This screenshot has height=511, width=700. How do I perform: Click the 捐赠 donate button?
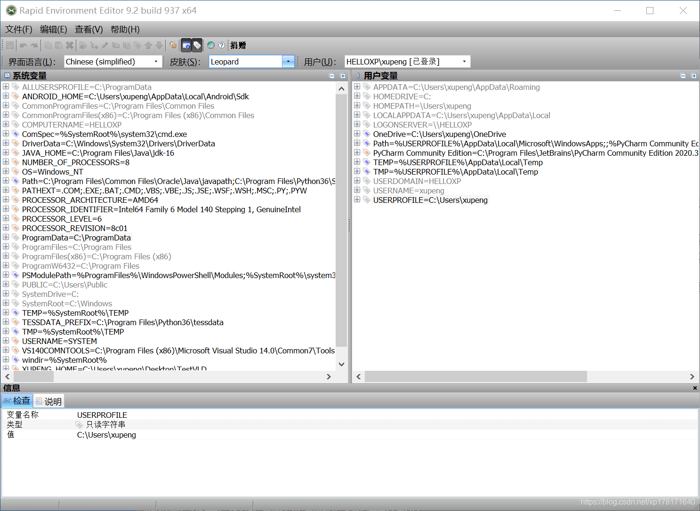click(238, 45)
